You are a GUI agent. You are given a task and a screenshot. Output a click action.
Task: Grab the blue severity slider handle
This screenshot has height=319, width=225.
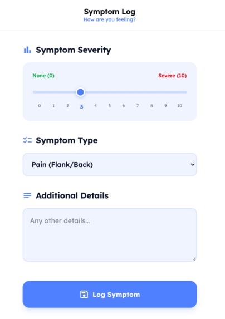tap(80, 92)
